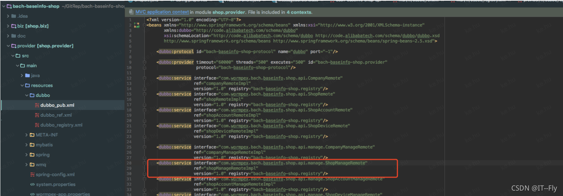
Task: Click the dubbo_ref.xml file icon
Action: click(x=37, y=115)
